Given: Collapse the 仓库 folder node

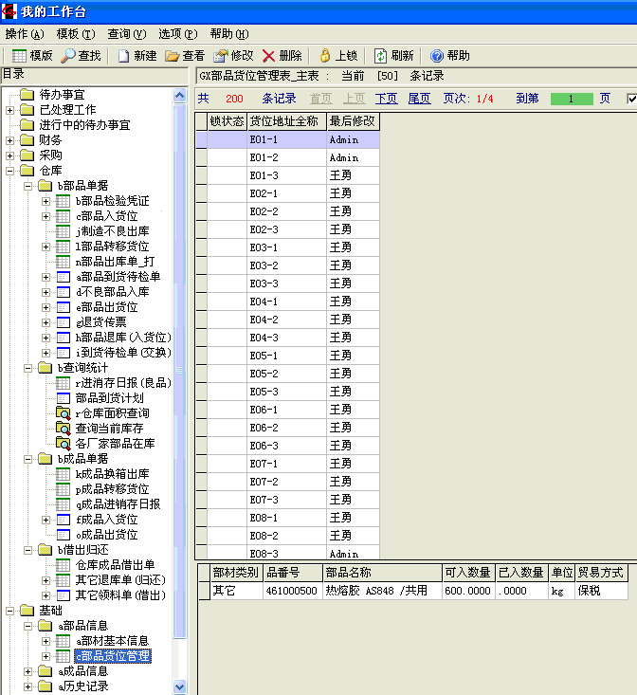Looking at the screenshot, I should click(x=9, y=171).
